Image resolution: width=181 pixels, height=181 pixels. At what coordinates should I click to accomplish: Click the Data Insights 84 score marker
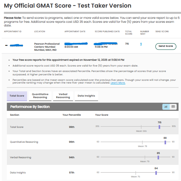156,173
